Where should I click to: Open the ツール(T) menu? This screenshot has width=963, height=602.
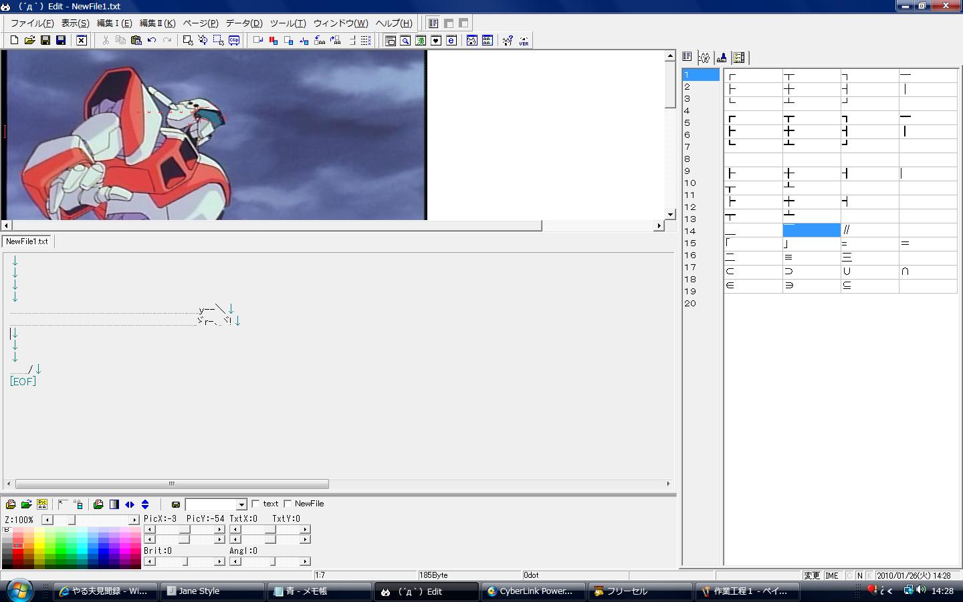click(x=288, y=23)
